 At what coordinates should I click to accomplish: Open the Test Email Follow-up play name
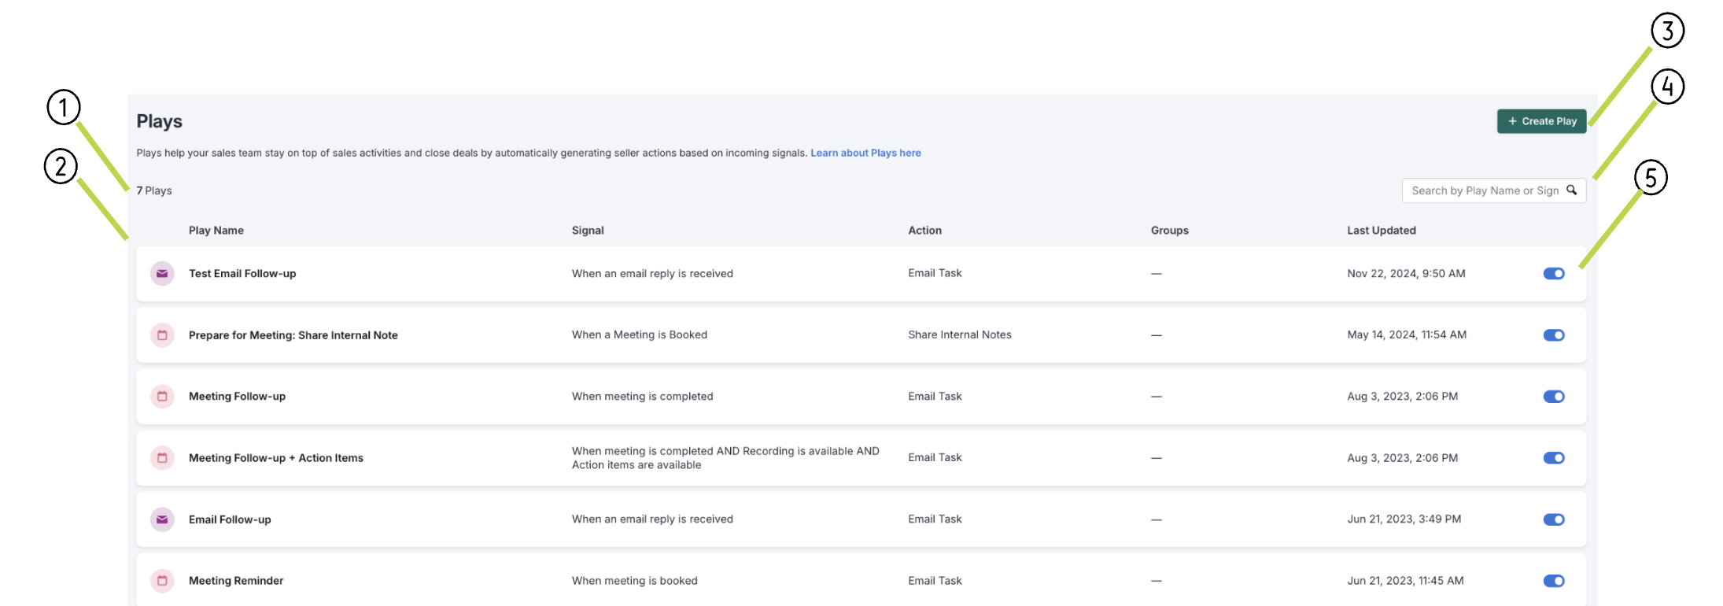click(x=242, y=274)
